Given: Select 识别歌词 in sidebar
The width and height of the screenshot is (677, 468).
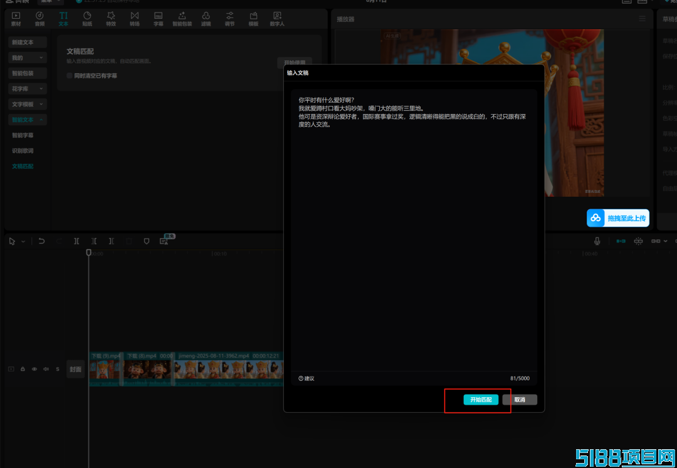Looking at the screenshot, I should coord(23,151).
